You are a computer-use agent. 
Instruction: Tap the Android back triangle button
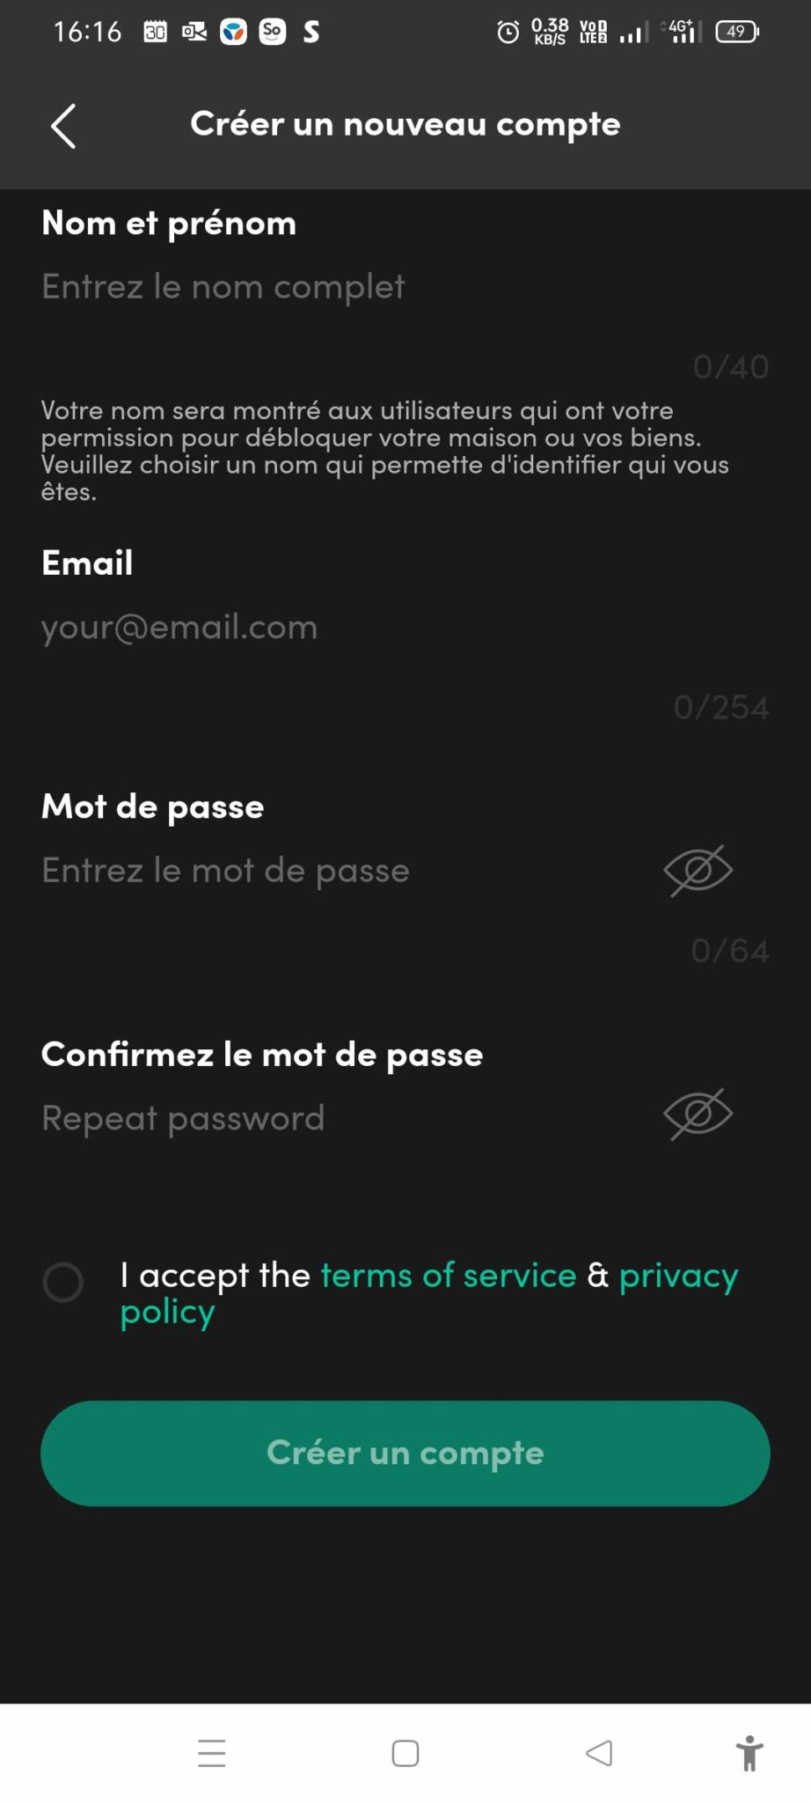[x=599, y=1753]
